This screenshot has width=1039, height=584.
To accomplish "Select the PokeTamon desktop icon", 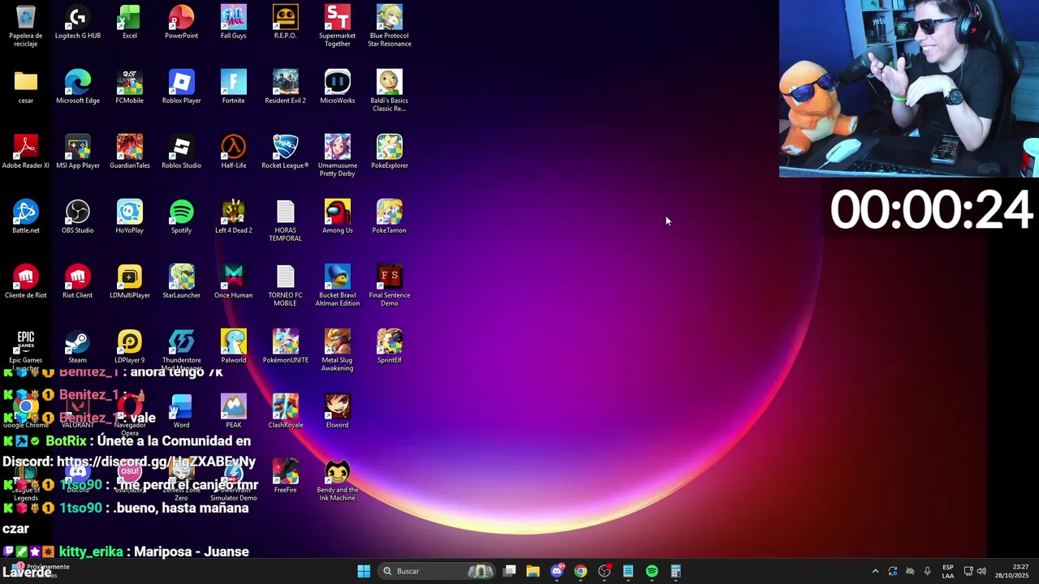I will 390,217.
